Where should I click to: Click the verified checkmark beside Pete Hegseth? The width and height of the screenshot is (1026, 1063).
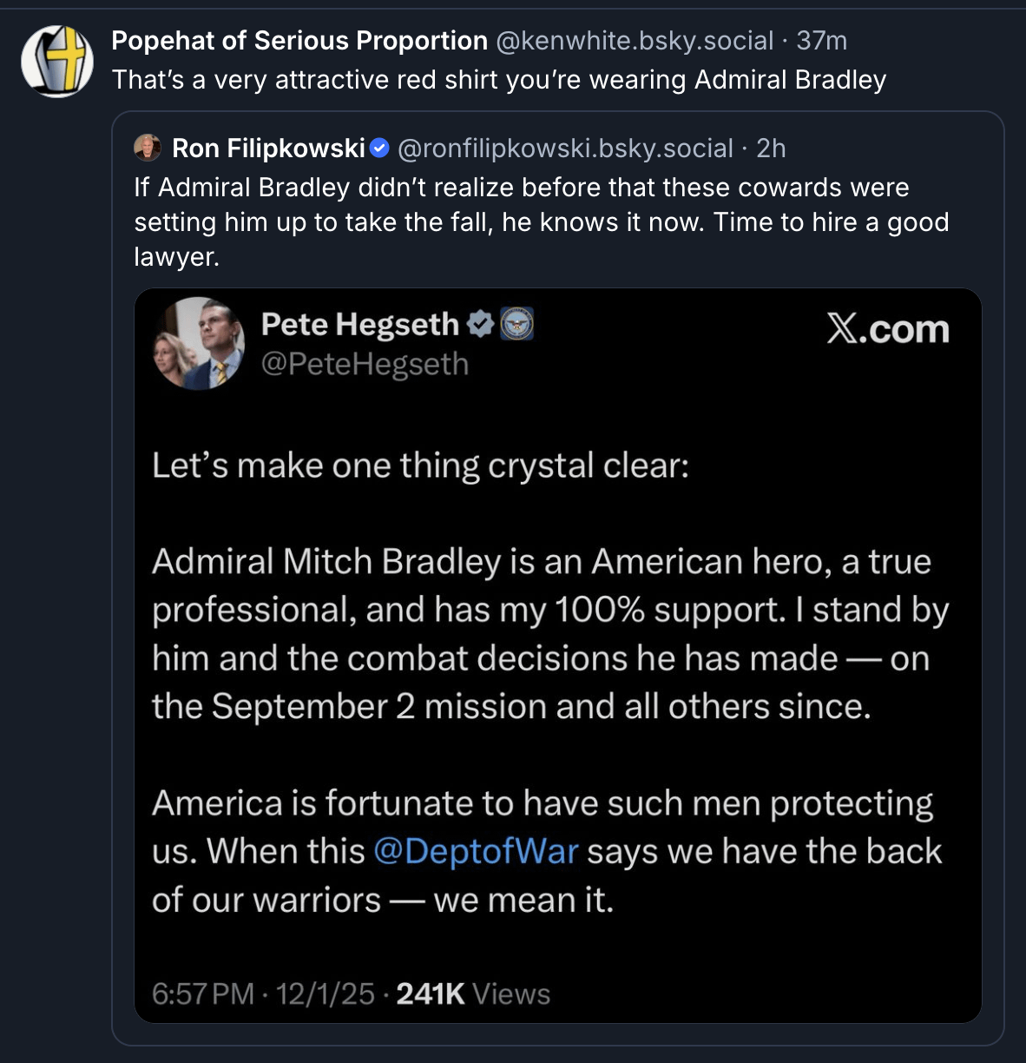pyautogui.click(x=479, y=324)
